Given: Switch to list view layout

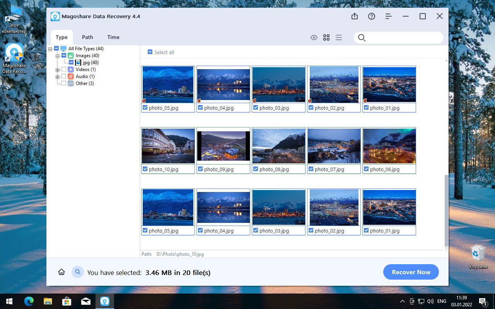Looking at the screenshot, I should click(339, 37).
